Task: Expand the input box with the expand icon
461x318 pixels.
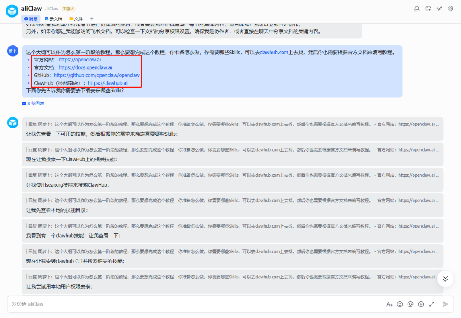Action: point(432,304)
